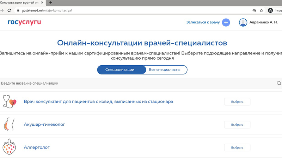Open a new browser tab
Viewport: 282px width, 158px height.
[x=51, y=2]
